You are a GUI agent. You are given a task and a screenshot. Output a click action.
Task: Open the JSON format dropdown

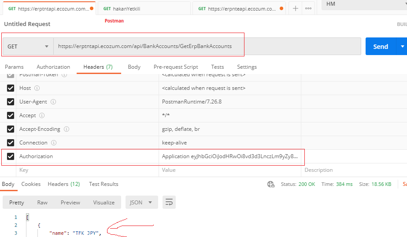142,202
